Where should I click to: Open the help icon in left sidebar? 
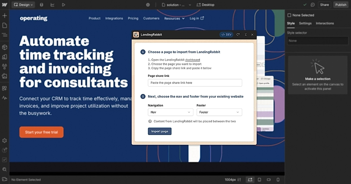(4, 150)
